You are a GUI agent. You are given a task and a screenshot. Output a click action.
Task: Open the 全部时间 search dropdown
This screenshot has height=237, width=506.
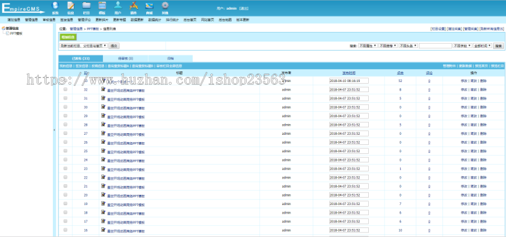click(483, 46)
